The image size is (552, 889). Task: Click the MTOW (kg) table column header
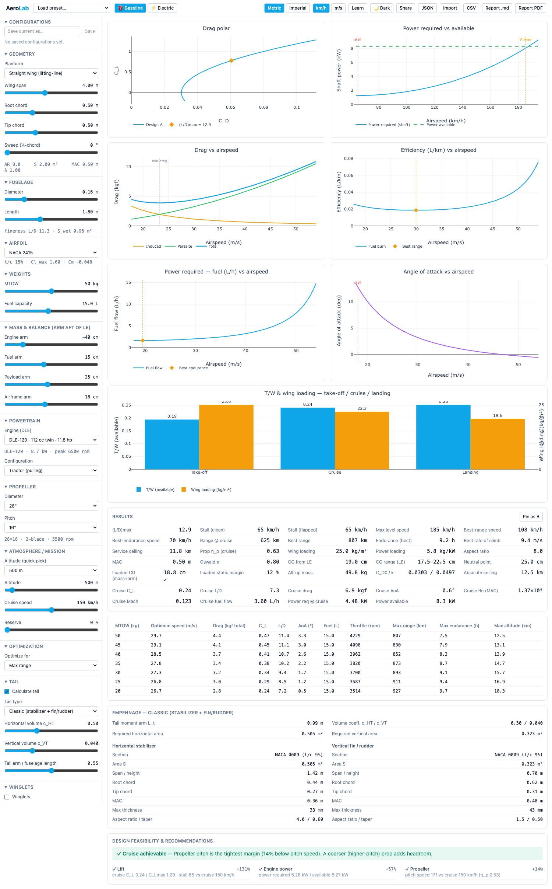(x=127, y=626)
